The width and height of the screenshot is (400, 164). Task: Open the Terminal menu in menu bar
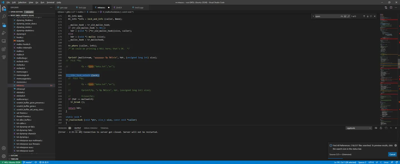coord(51,2)
